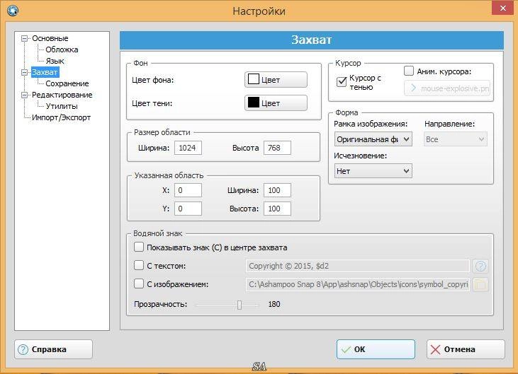Toggle the Курсор с тенью checkbox
This screenshot has height=374, width=518.
pyautogui.click(x=342, y=82)
